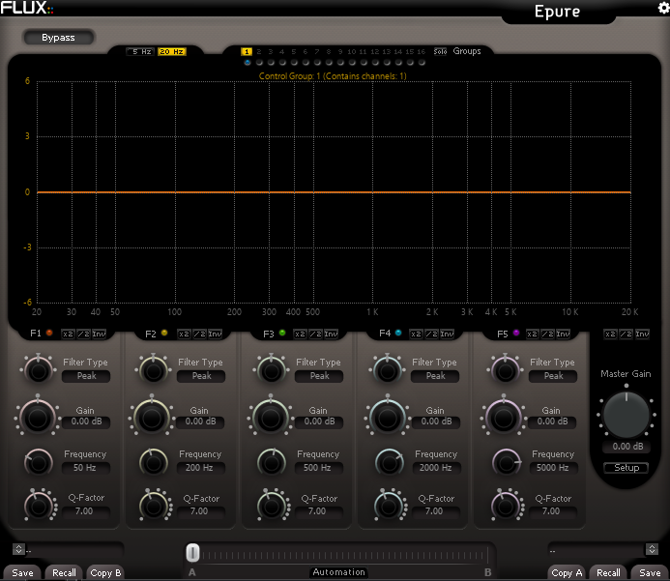
Task: Click the F3 x2 frequency multiplier icon
Action: (x=300, y=334)
